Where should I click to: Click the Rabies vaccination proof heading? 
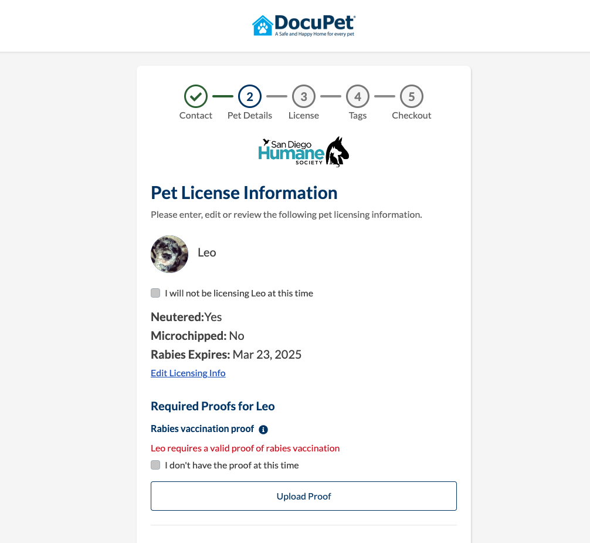click(x=202, y=429)
